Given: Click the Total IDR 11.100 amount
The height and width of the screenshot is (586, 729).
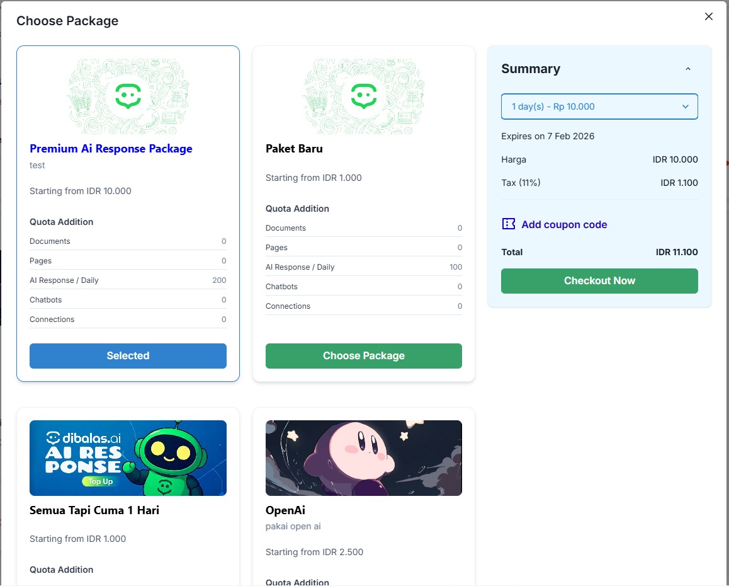Looking at the screenshot, I should 676,252.
